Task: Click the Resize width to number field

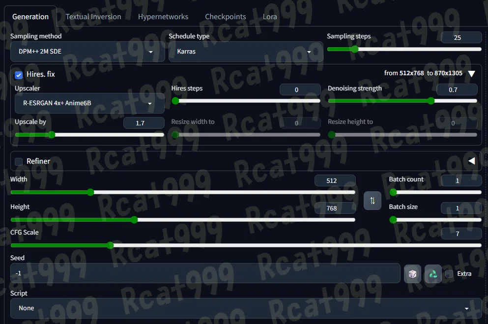Action: click(x=300, y=123)
